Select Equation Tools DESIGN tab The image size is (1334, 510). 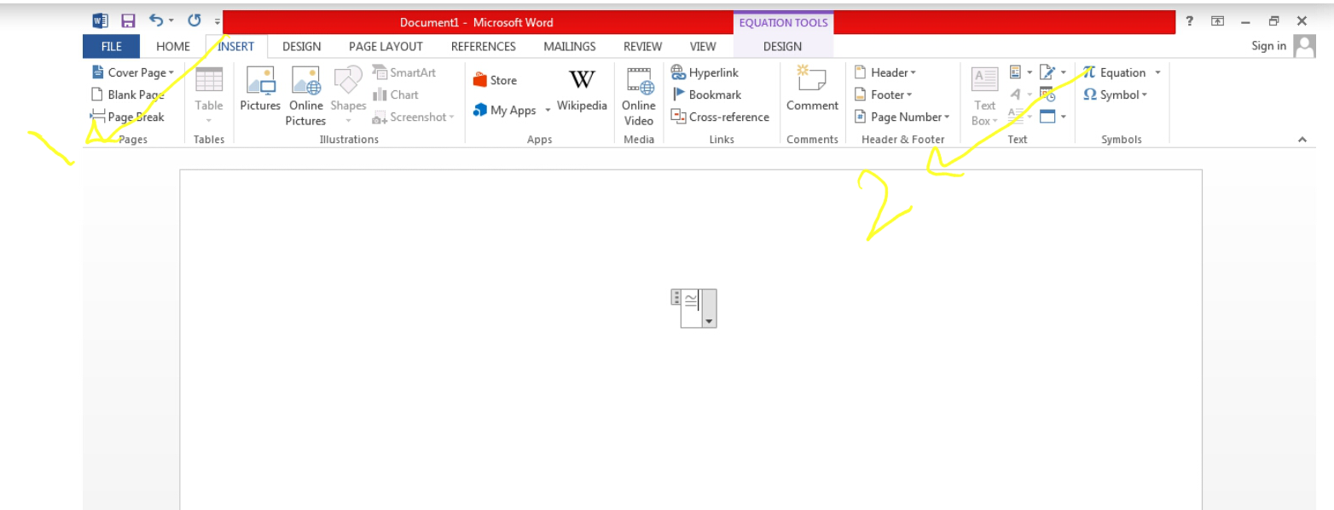tap(782, 47)
